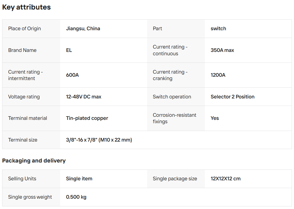The height and width of the screenshot is (209, 294).
Task: Click the Selling Units label
Action: point(22,179)
